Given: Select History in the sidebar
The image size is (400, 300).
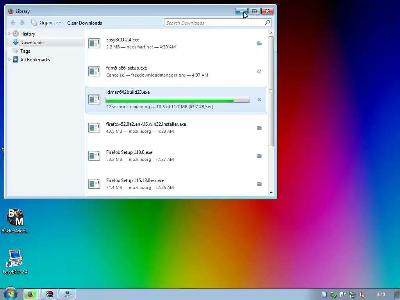Looking at the screenshot, I should (x=28, y=34).
